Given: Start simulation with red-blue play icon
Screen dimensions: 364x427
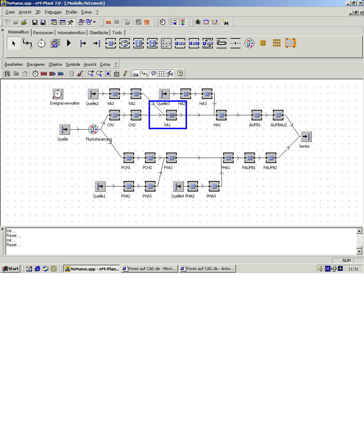Looking at the screenshot, I should coord(52,74).
